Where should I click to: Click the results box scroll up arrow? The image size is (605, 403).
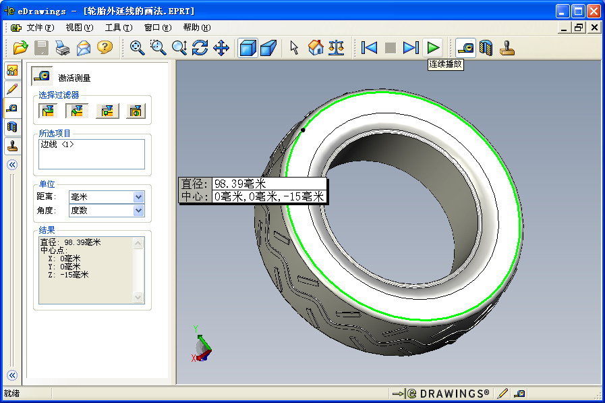pos(138,243)
